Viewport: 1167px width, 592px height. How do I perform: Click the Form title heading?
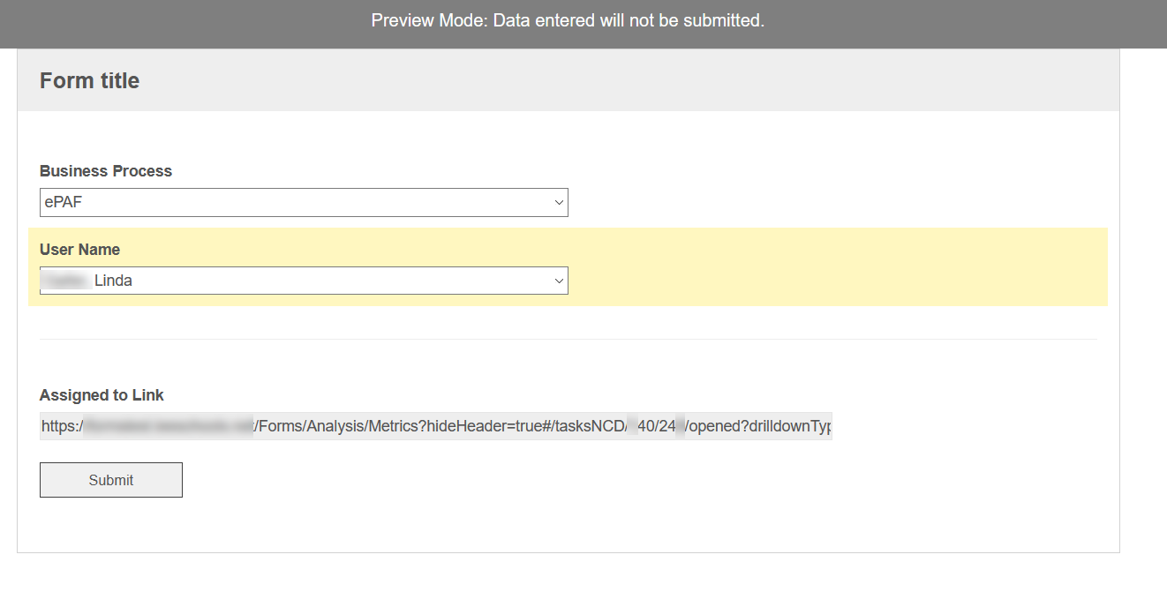89,80
